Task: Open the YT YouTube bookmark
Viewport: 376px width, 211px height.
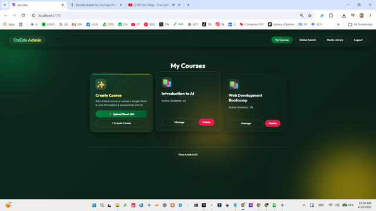Action: pyautogui.click(x=136, y=25)
